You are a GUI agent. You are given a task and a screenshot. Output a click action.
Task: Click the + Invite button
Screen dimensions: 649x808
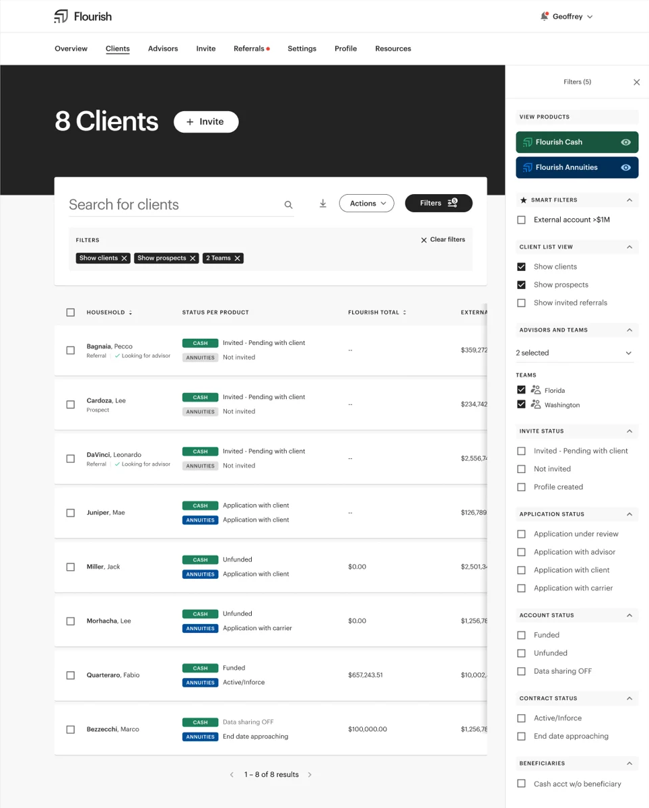tap(206, 121)
